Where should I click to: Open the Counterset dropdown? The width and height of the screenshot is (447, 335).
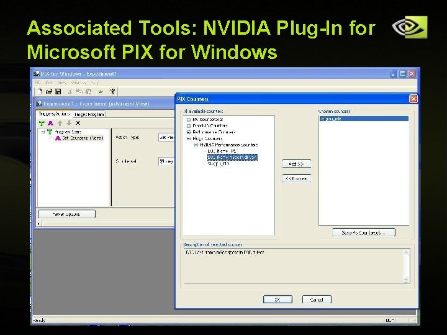point(166,161)
